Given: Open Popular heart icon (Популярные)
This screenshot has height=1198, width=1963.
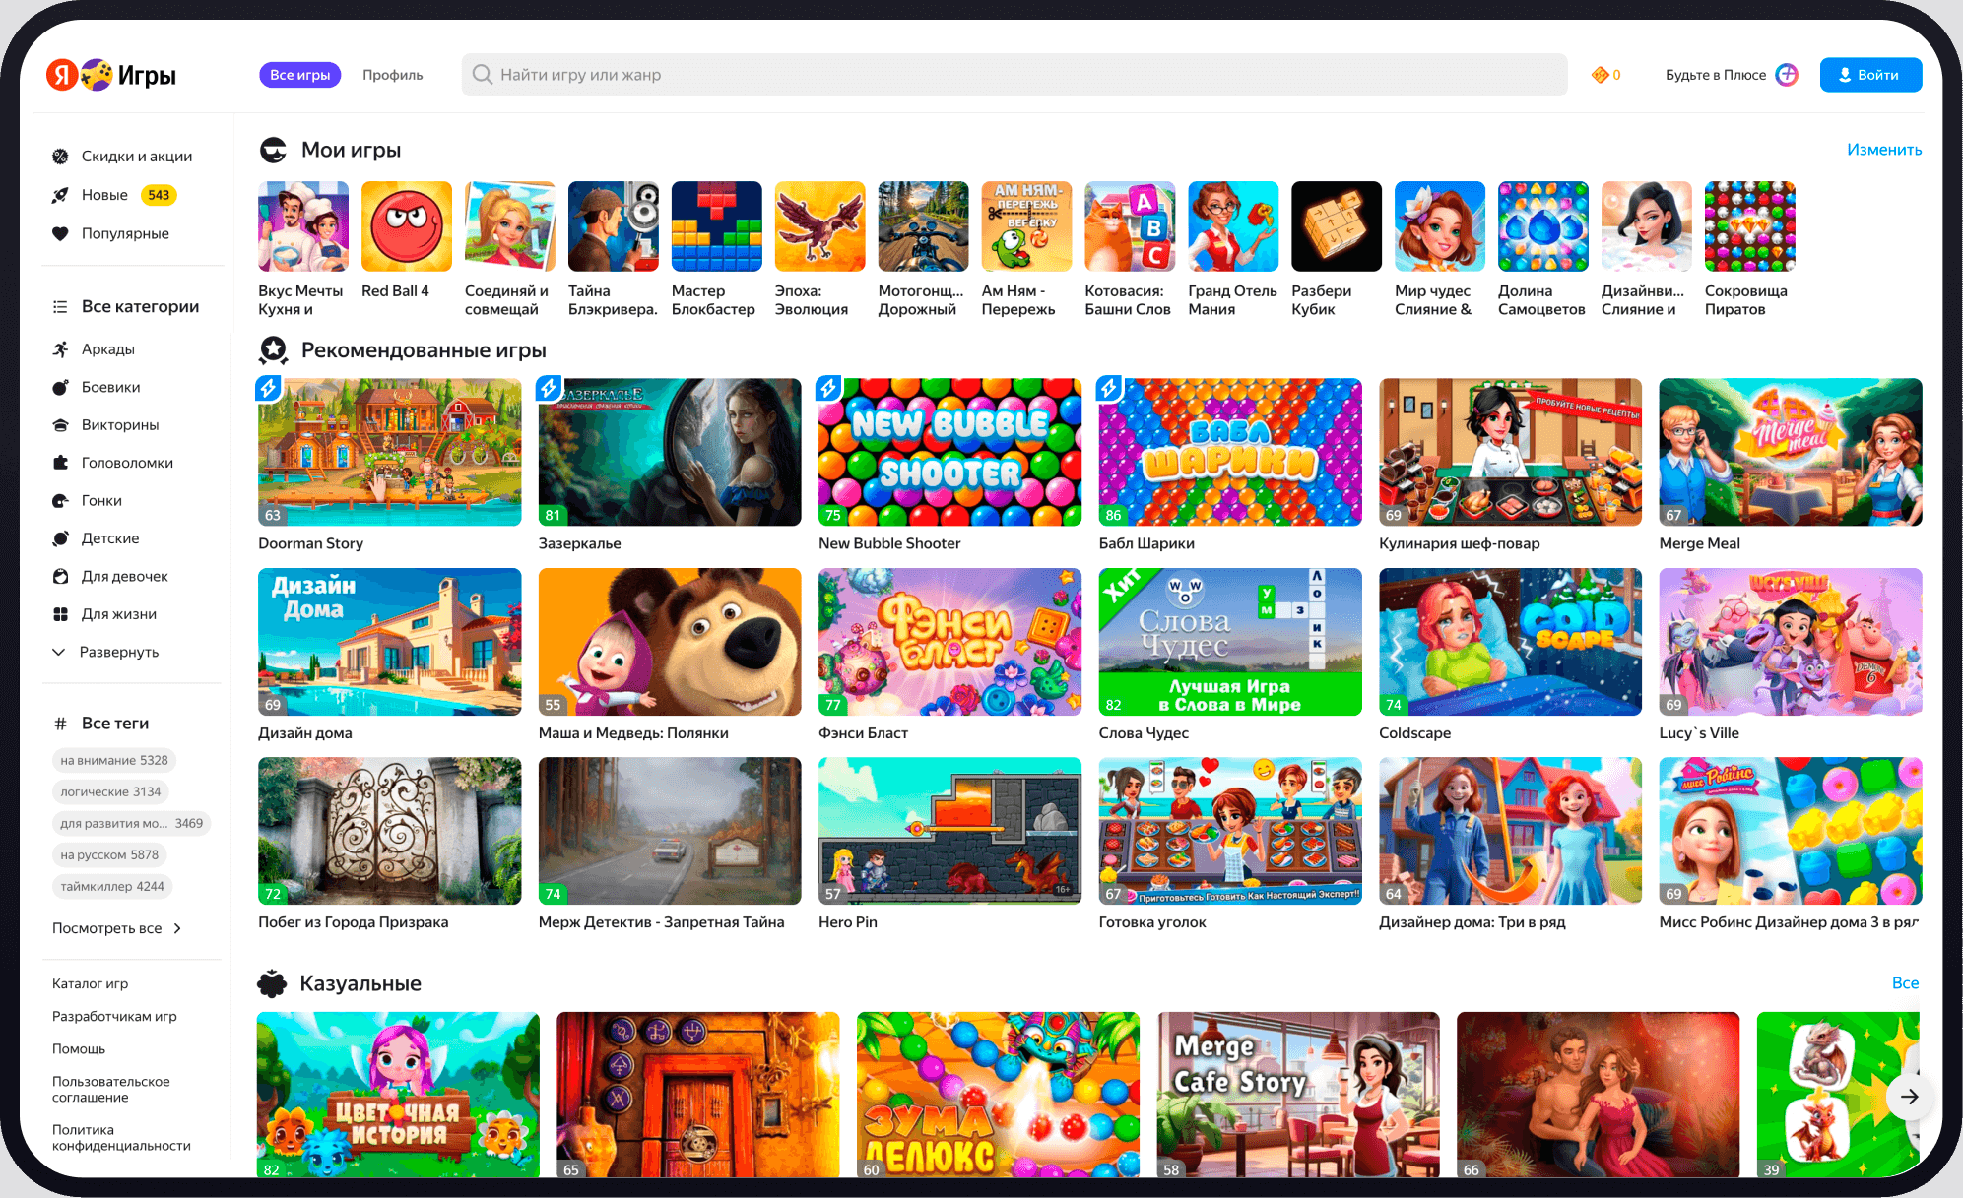Looking at the screenshot, I should [x=60, y=233].
